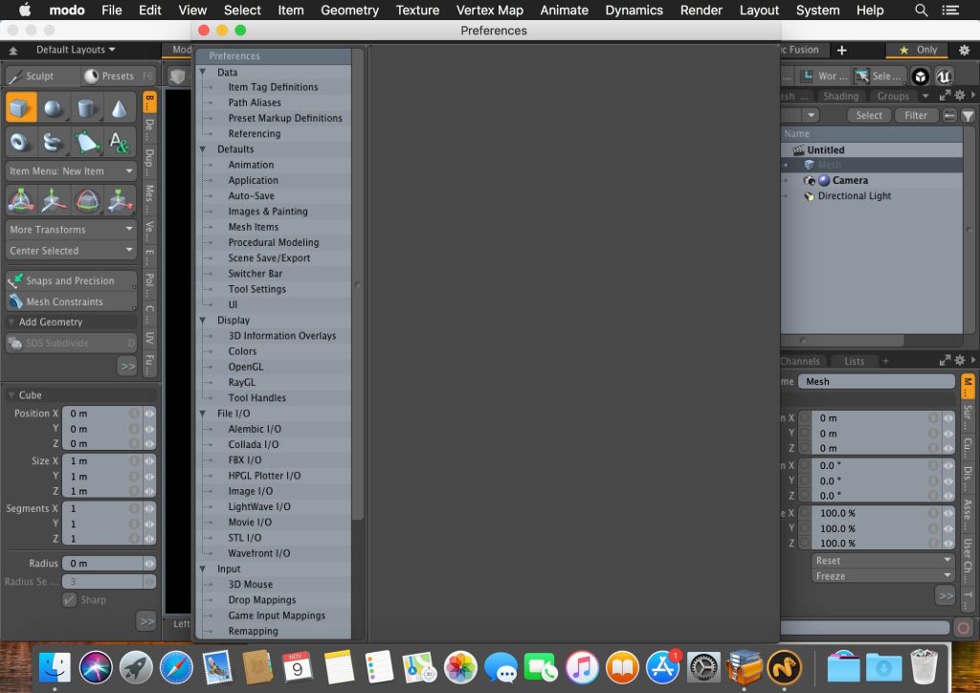The width and height of the screenshot is (980, 693).
Task: Pick the Cone primitive tool
Action: click(x=119, y=108)
